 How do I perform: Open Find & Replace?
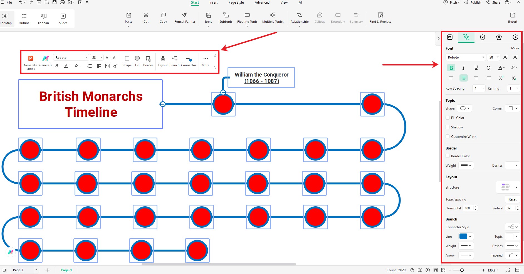click(x=380, y=18)
